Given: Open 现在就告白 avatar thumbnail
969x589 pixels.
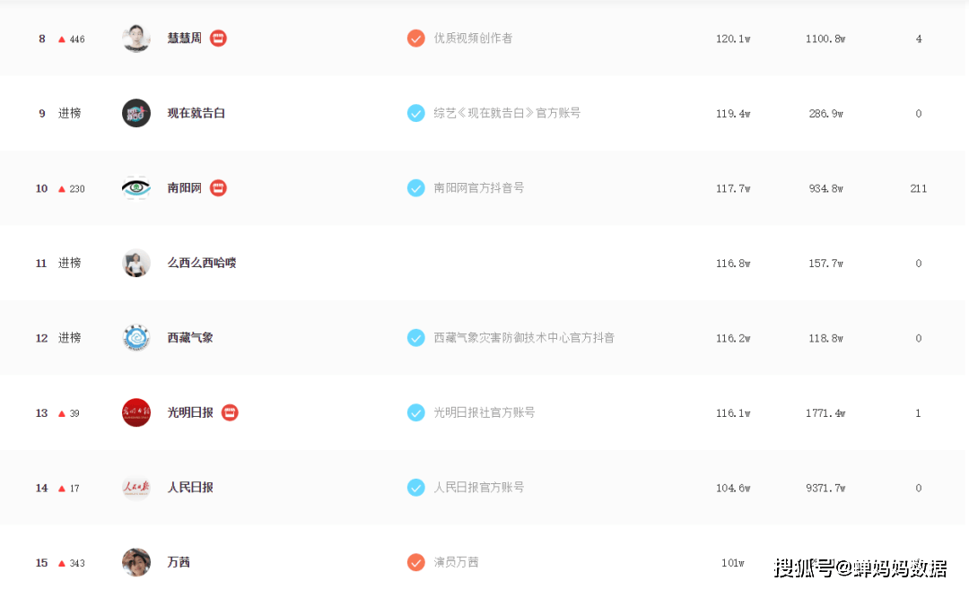Looking at the screenshot, I should click(136, 113).
